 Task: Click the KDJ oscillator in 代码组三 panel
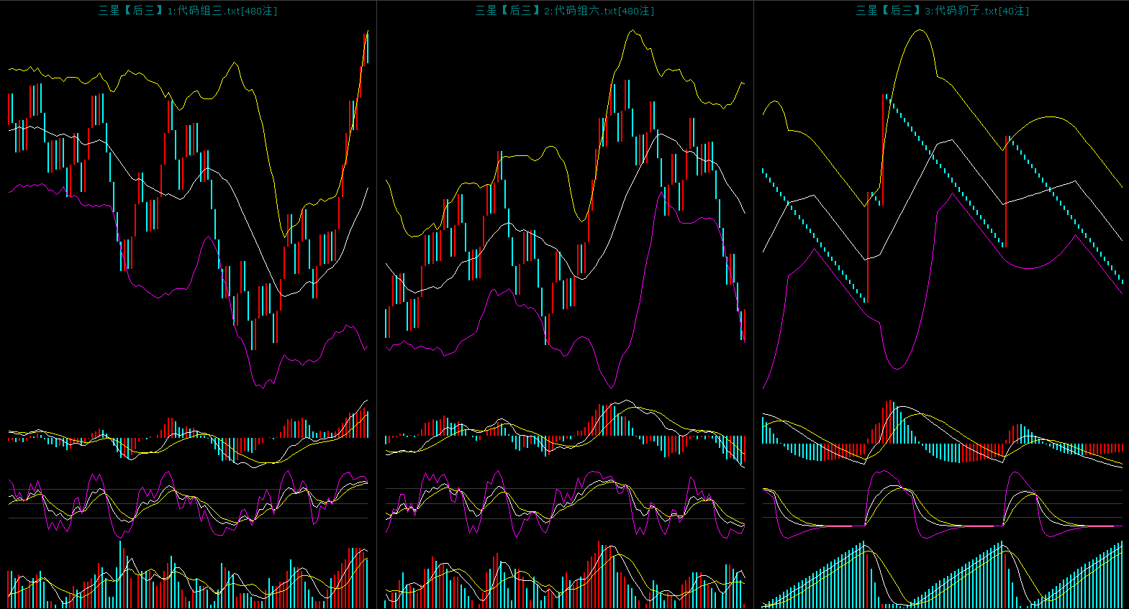(x=188, y=502)
